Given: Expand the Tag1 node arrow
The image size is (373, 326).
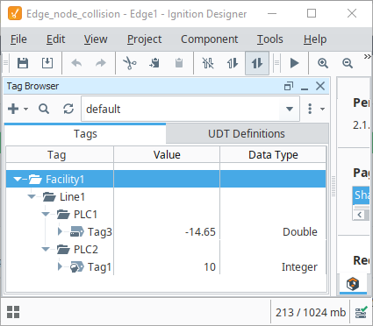Looking at the screenshot, I should (x=60, y=266).
